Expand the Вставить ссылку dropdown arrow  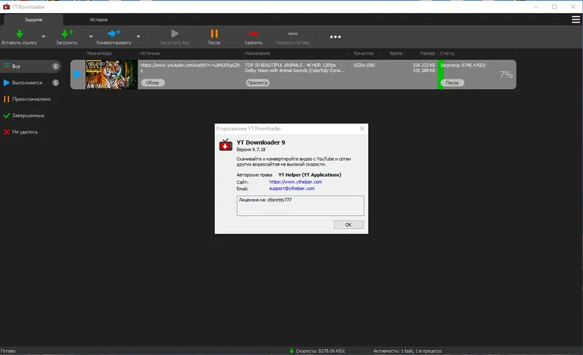pos(44,36)
